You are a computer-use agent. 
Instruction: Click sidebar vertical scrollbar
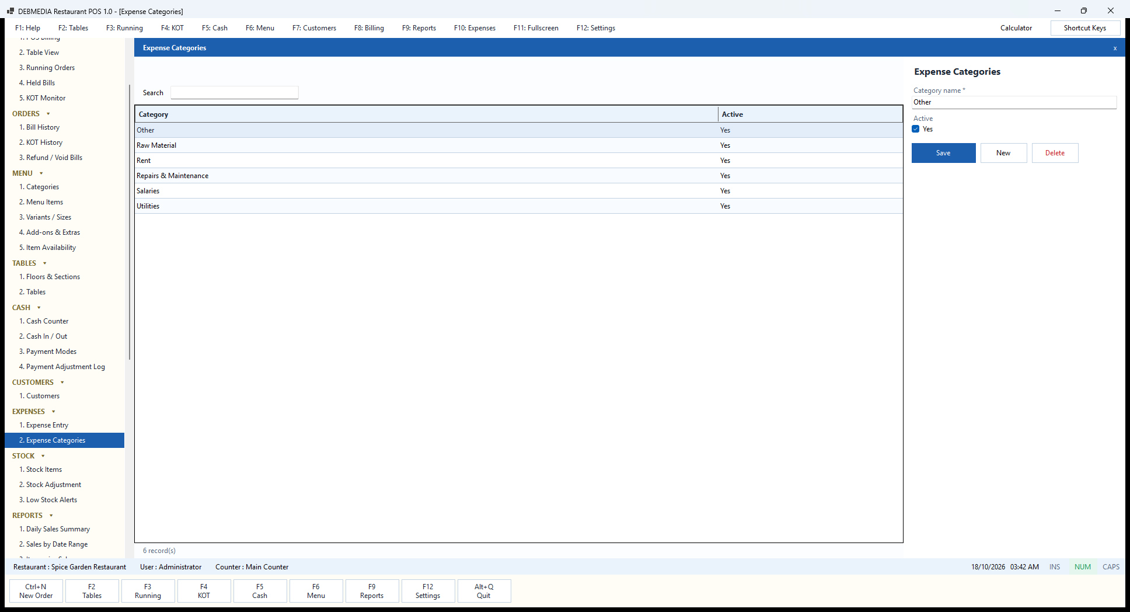pyautogui.click(x=129, y=222)
